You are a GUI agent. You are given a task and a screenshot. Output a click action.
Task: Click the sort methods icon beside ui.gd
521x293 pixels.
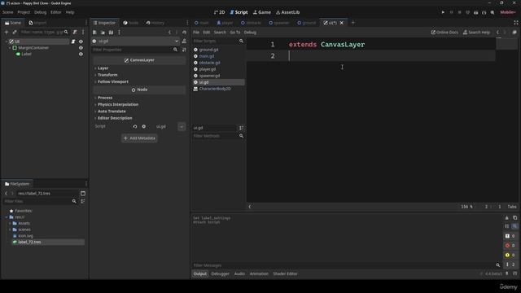click(x=241, y=128)
